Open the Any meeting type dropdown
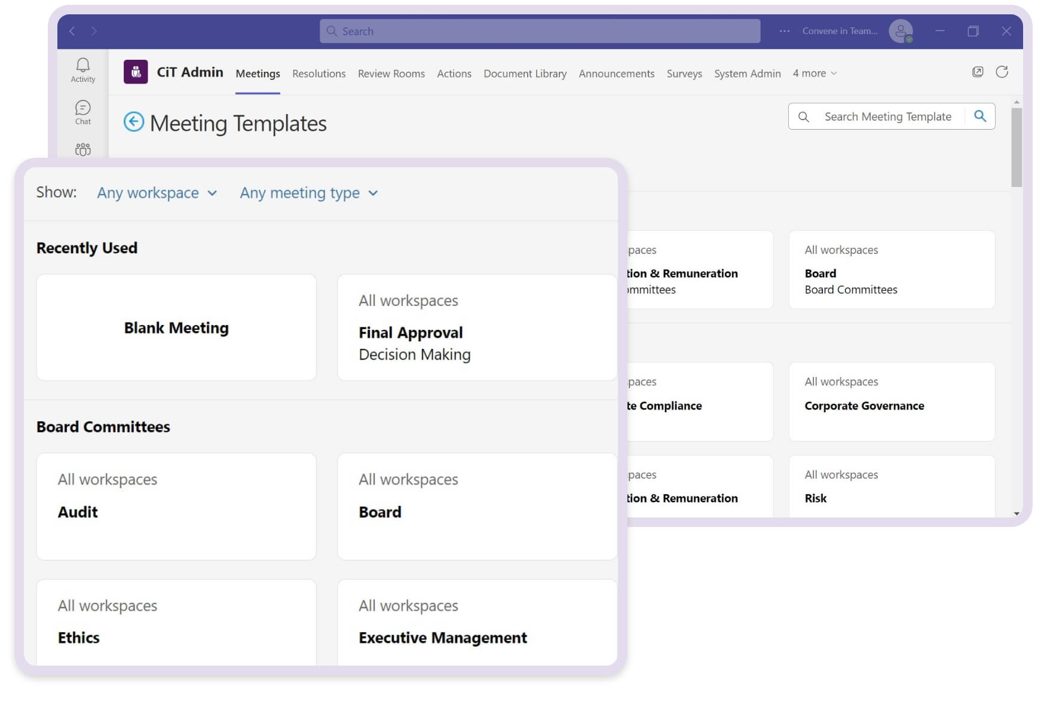Viewport: 1047px width, 717px height. coord(308,192)
